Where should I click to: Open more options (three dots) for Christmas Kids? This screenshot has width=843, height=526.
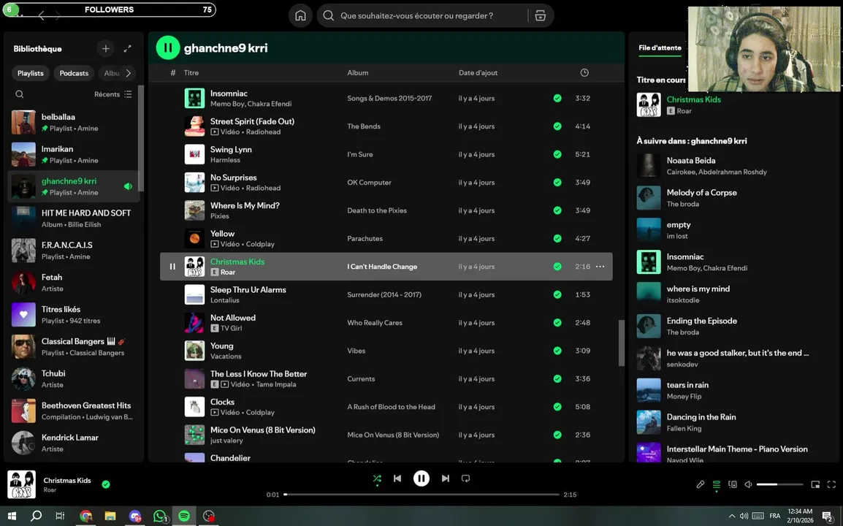[x=600, y=266]
